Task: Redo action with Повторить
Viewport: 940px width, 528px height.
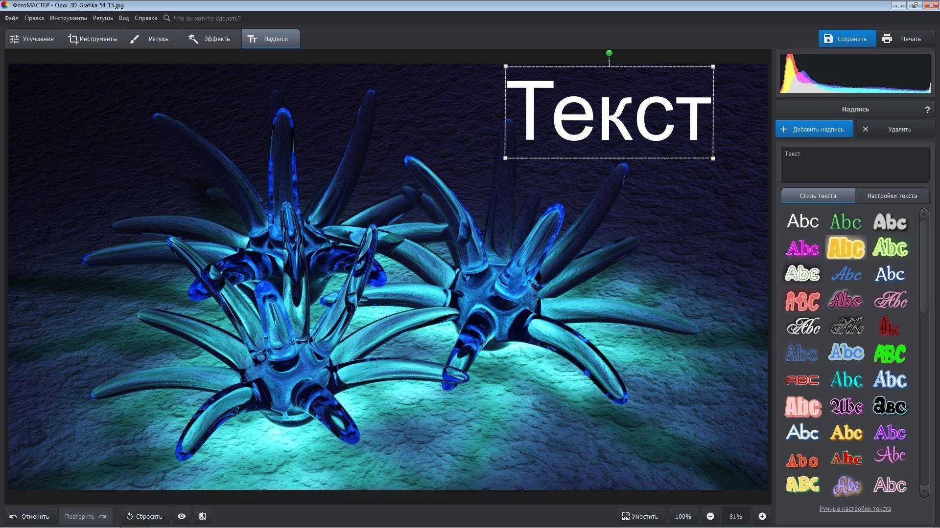Action: coord(85,516)
